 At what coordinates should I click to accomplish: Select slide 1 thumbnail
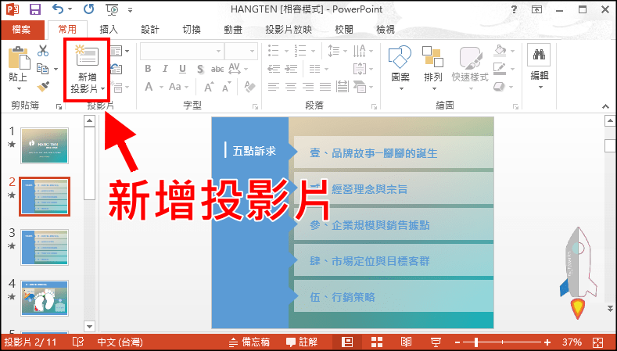45,145
